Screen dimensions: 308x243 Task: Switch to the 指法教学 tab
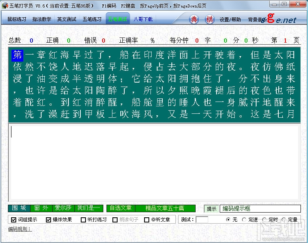point(42,19)
